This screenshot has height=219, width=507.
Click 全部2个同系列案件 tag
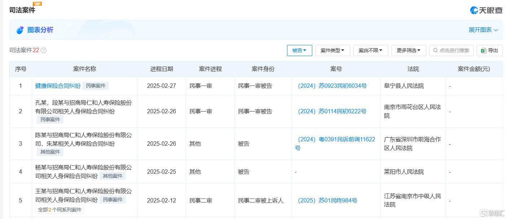[59, 210]
